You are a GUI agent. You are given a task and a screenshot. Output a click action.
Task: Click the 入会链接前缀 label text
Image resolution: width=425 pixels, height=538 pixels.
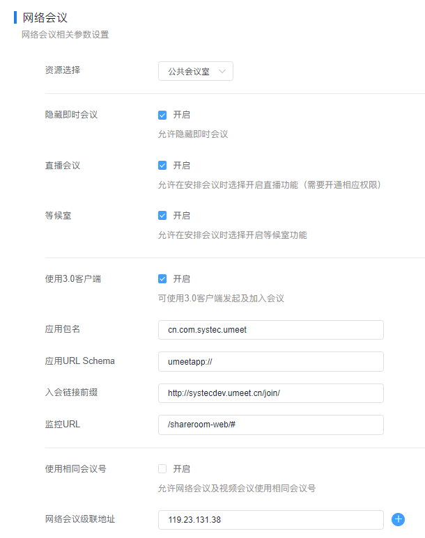tap(71, 393)
